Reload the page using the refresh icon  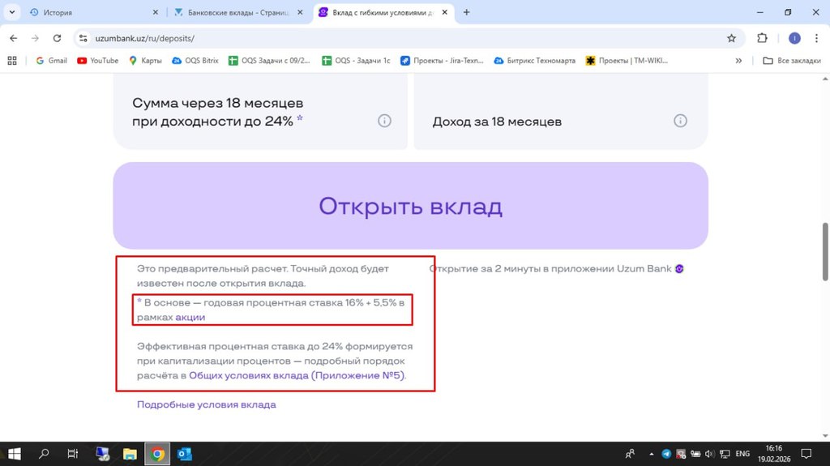[x=57, y=38]
